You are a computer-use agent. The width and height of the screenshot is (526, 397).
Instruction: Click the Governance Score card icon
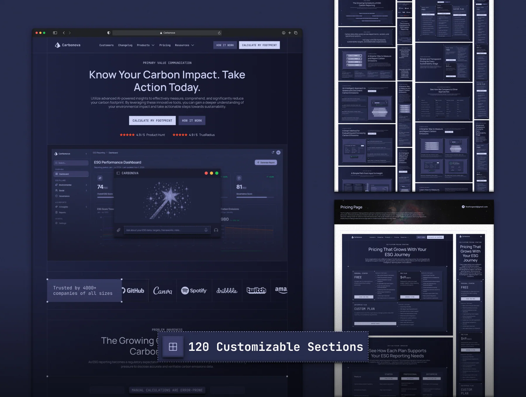(x=239, y=178)
